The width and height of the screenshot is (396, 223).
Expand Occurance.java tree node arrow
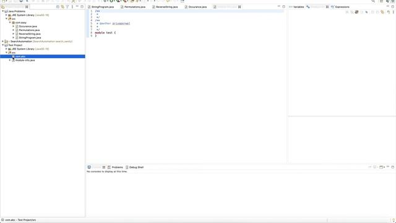[x=14, y=26]
